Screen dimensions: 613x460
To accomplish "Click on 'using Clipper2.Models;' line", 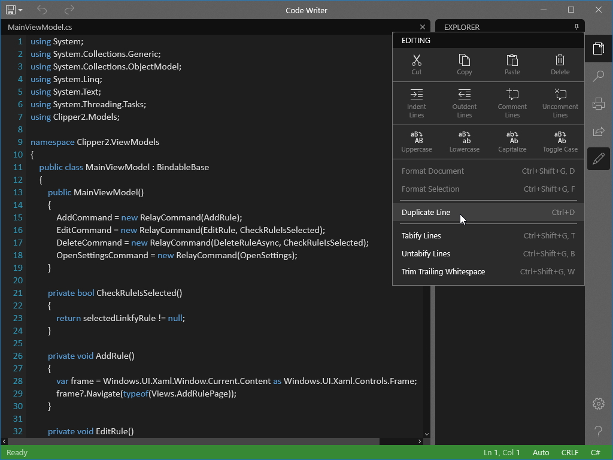I will (75, 117).
